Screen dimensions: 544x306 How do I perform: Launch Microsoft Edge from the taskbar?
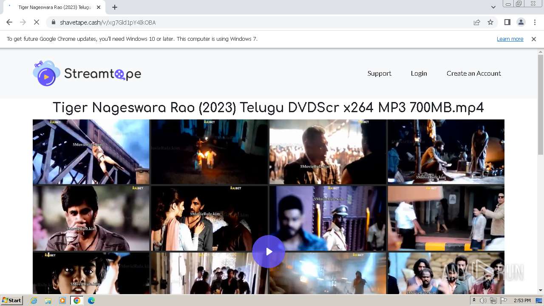[x=91, y=300]
